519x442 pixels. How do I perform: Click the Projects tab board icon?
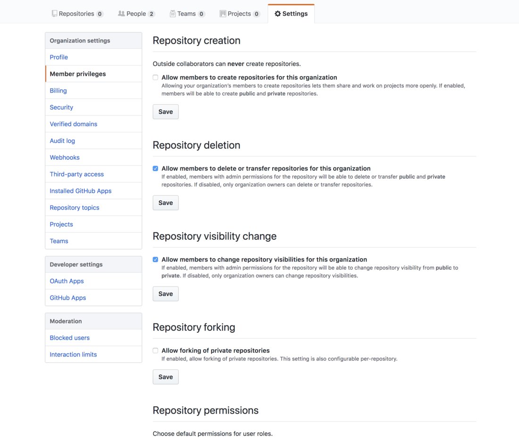[x=223, y=14]
